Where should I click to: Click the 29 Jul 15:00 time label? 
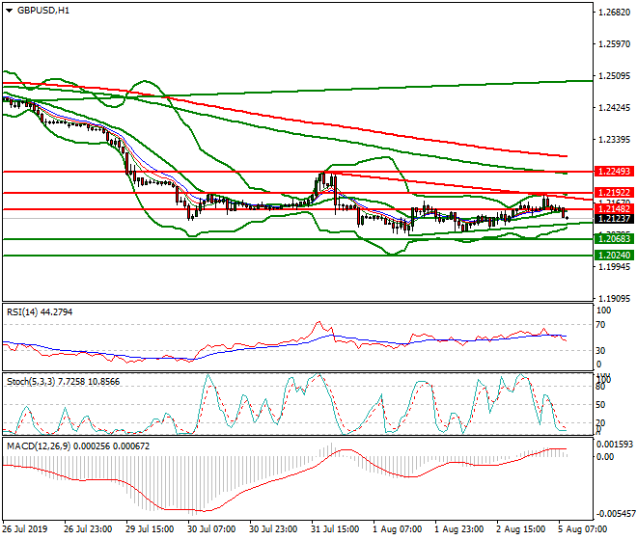(x=150, y=529)
